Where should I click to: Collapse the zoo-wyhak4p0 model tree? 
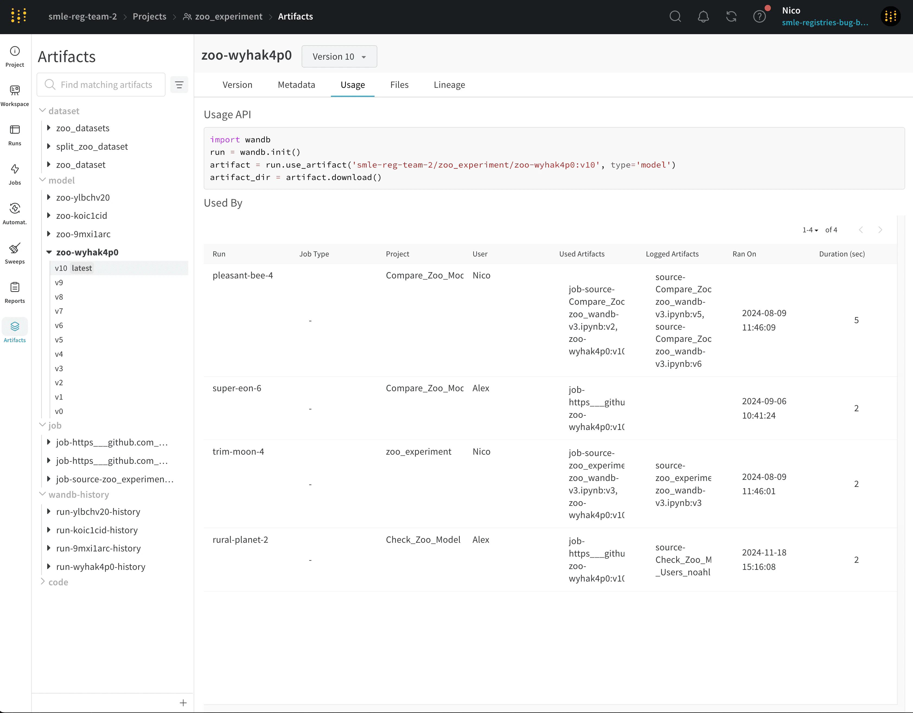(49, 252)
